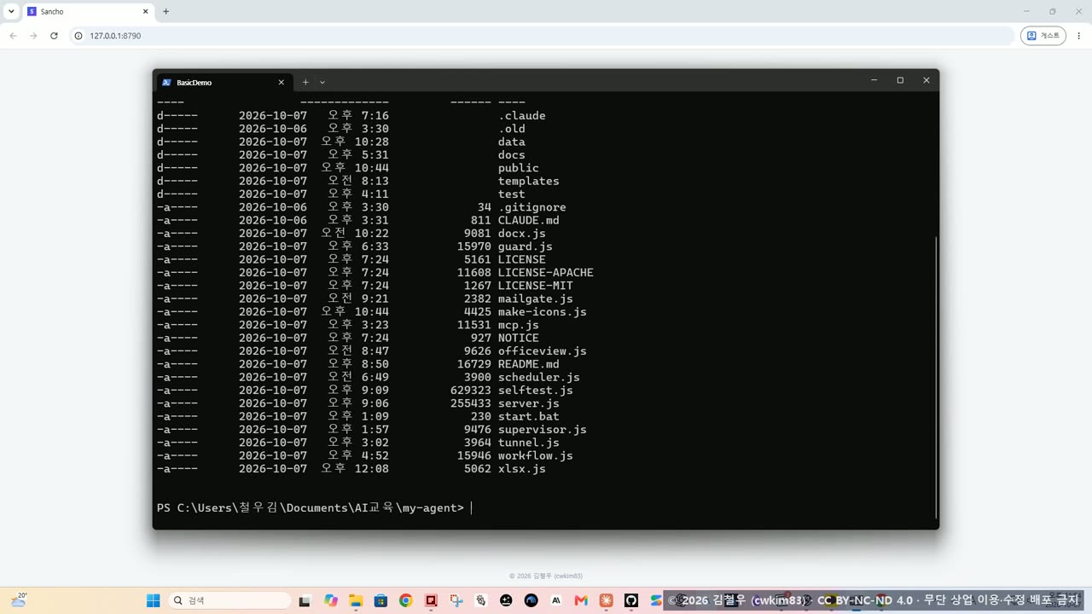
Task: Select the BasicDemo terminal tab
Action: [224, 82]
